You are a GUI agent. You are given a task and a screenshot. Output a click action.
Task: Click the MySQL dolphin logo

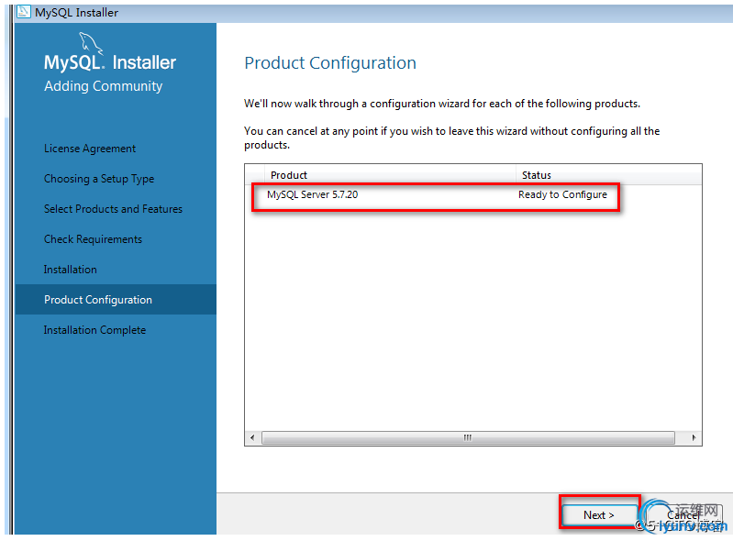pos(91,42)
